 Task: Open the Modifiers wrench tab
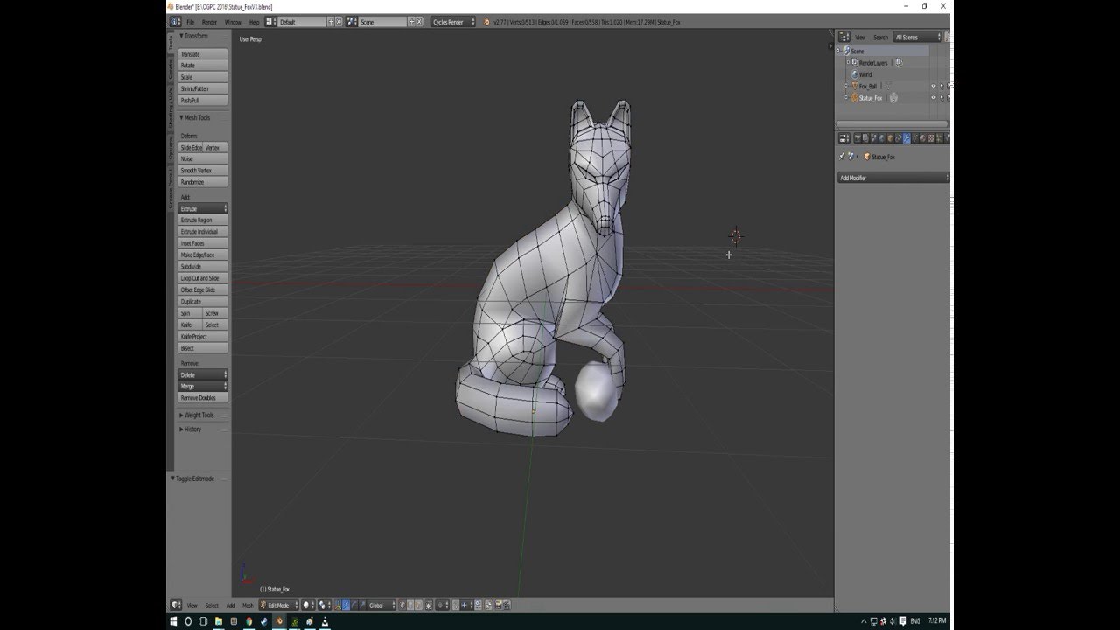[906, 138]
